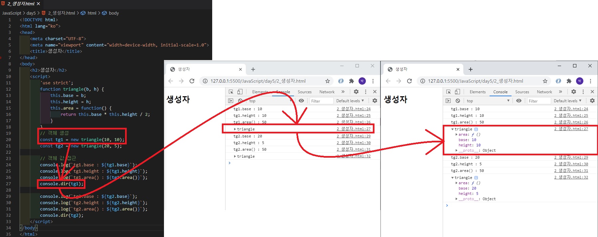
Task: View site info icon in right Chrome
Action: point(423,81)
